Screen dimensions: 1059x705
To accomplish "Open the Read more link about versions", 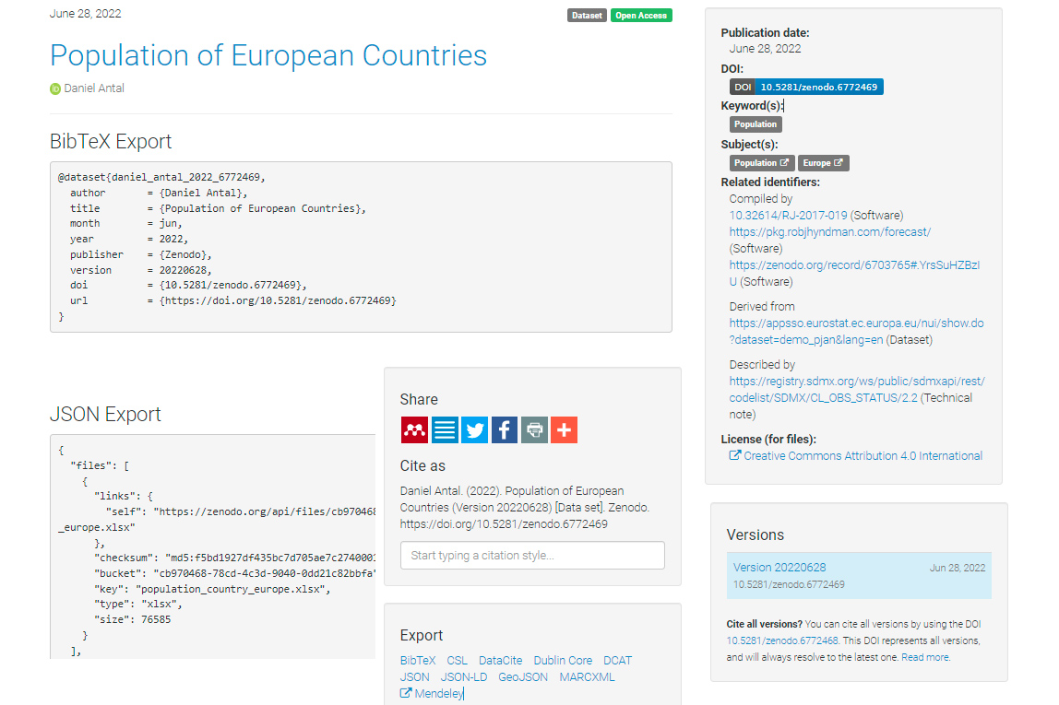I will tap(925, 657).
